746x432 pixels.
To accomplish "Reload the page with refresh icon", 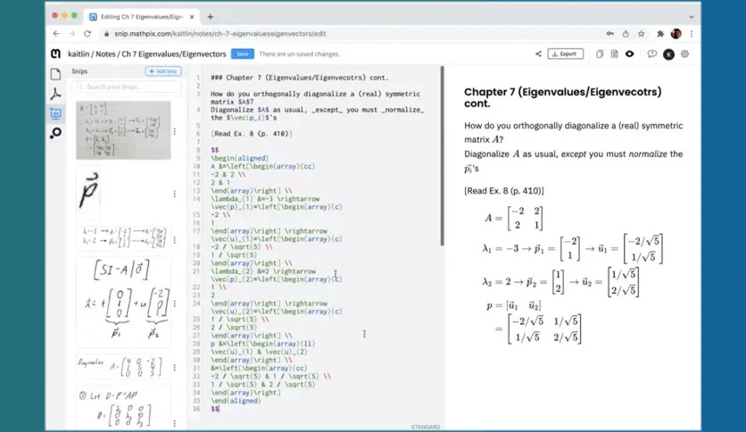I will [87, 34].
